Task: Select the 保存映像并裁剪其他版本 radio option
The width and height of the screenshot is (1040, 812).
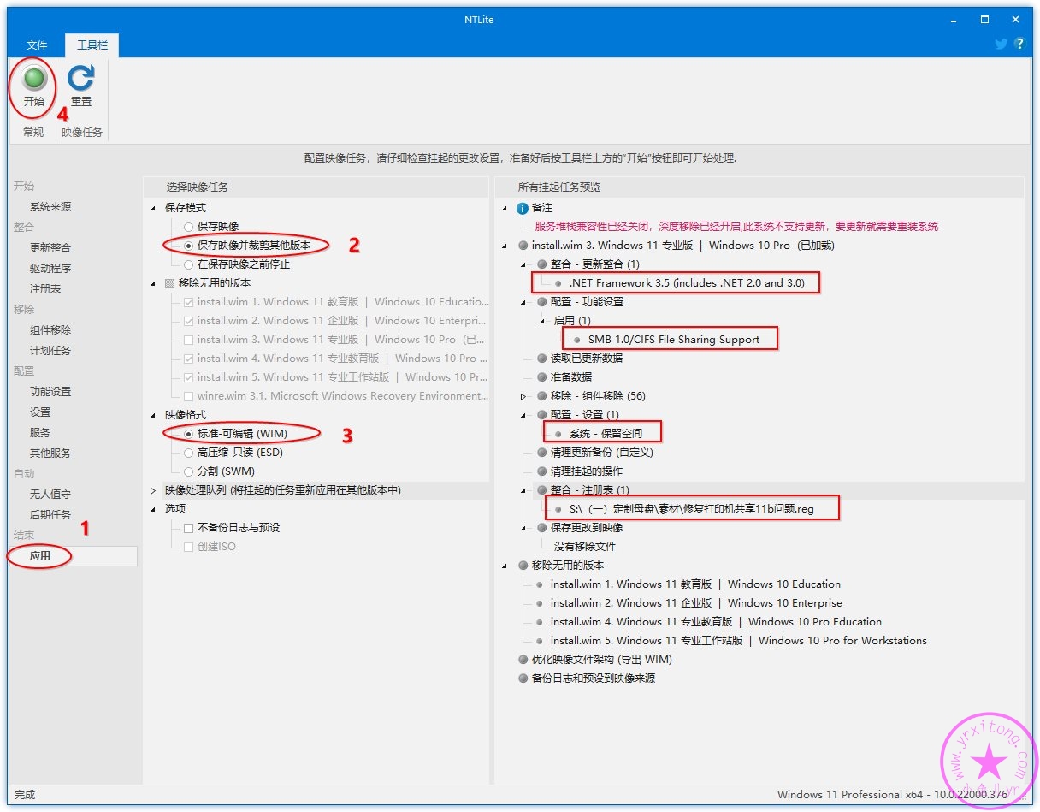Action: coord(189,246)
